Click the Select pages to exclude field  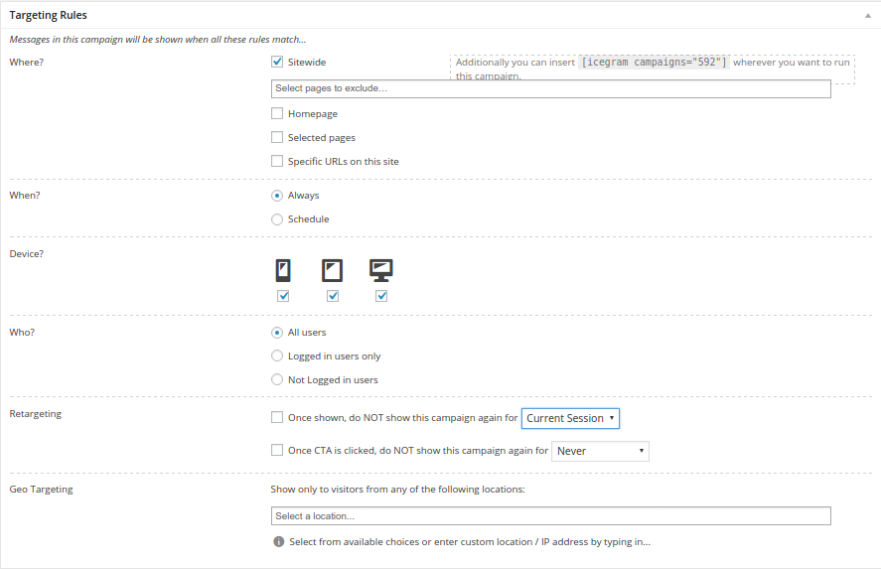click(x=550, y=88)
